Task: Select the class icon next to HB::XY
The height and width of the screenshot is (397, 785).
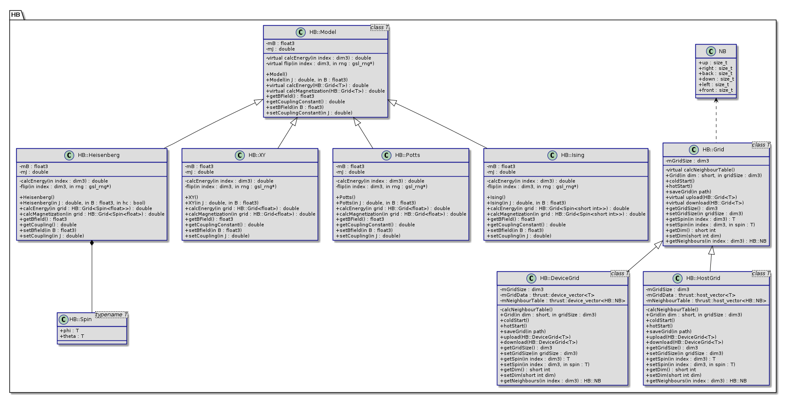Action: pos(240,155)
